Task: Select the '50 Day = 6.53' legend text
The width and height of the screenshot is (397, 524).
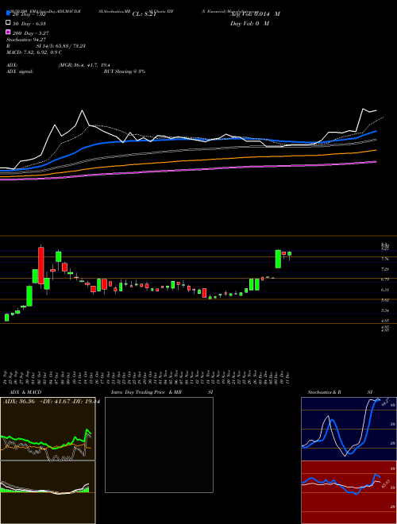Action: click(29, 23)
